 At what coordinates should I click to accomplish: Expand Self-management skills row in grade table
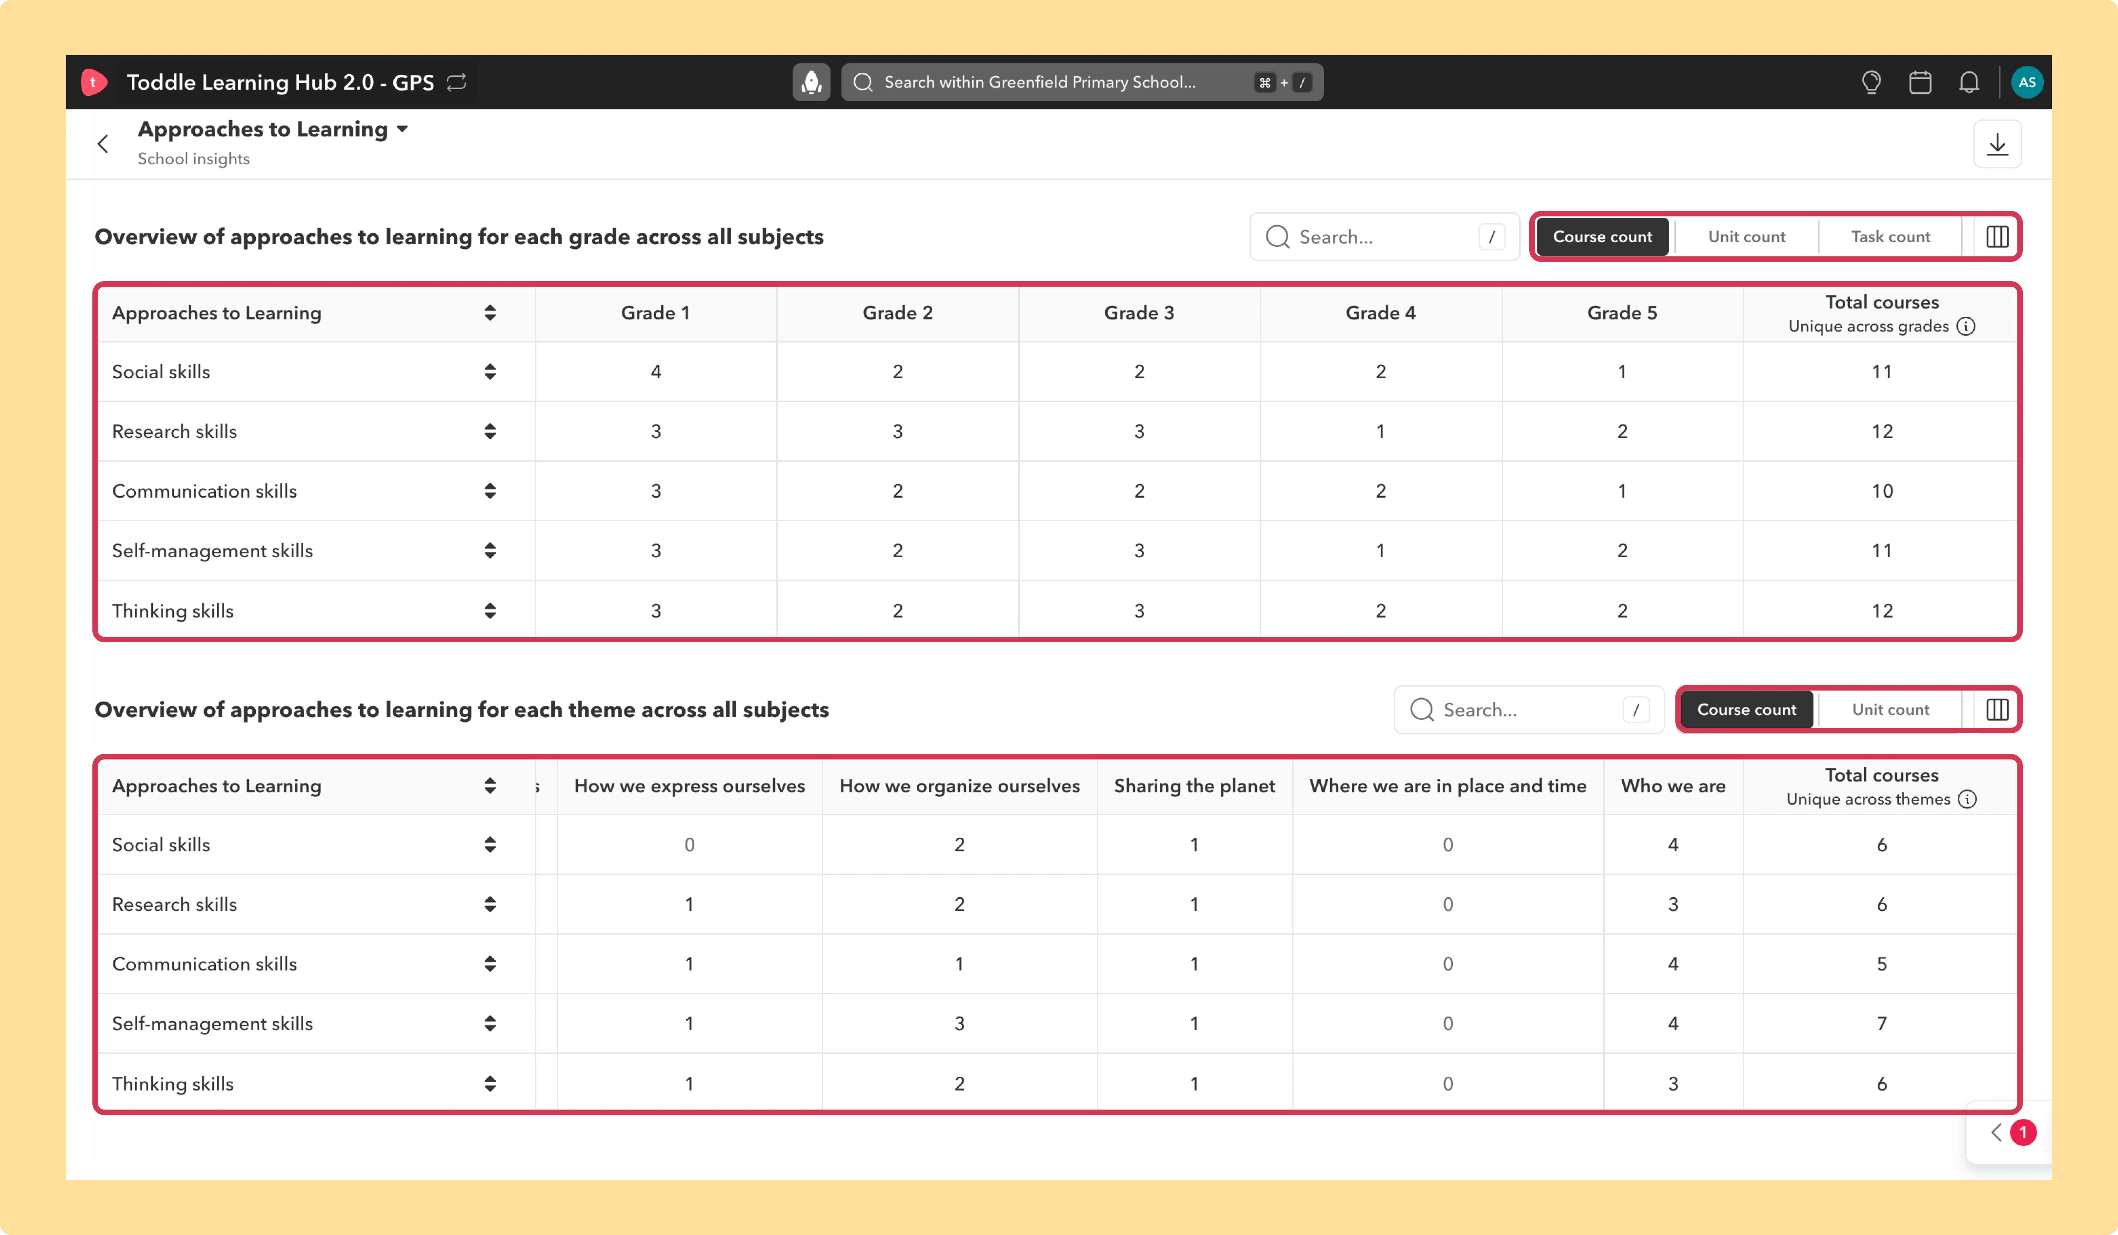coord(490,550)
